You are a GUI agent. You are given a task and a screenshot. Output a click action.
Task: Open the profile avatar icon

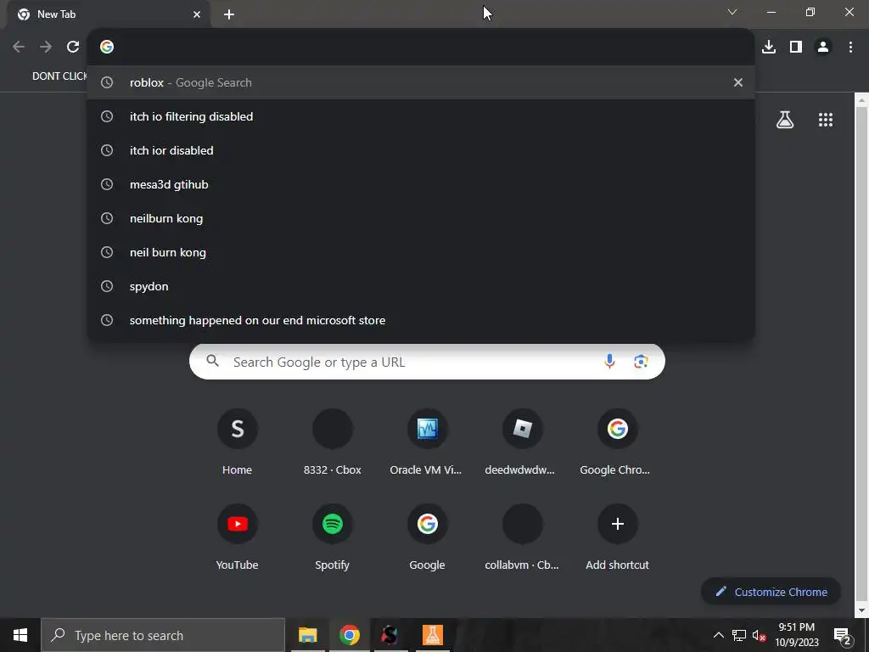[x=823, y=47]
